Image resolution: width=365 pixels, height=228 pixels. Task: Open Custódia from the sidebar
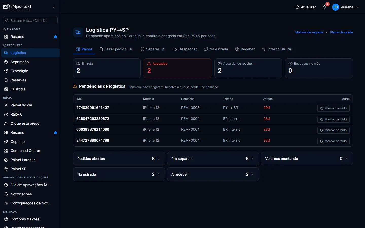tap(30, 89)
